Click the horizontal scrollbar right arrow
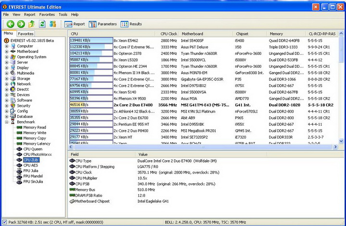 click(335, 147)
